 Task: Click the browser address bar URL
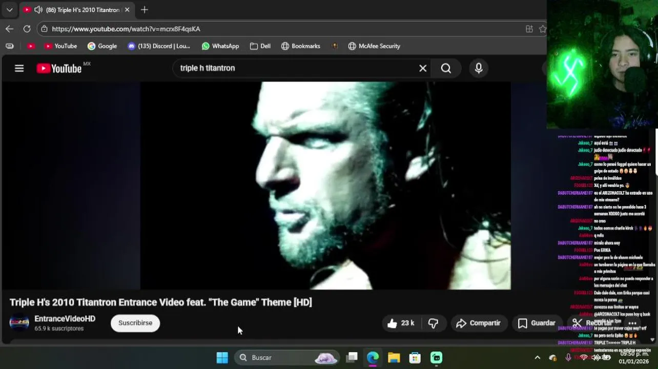tap(126, 29)
